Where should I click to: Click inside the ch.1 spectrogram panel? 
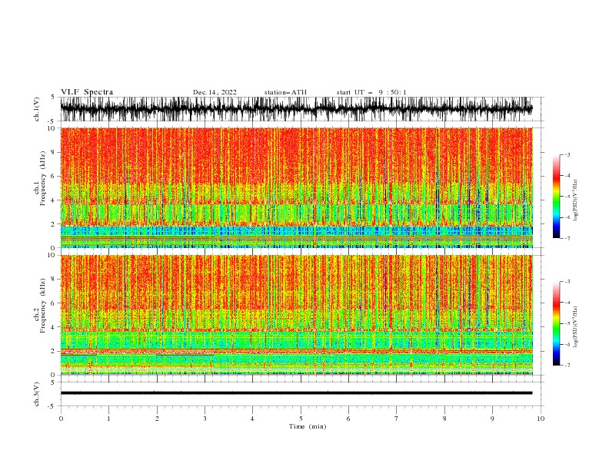pos(296,187)
